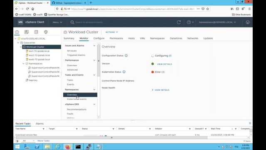Expand Node Health View Details
This screenshot has height=150, width=266.
point(160,90)
